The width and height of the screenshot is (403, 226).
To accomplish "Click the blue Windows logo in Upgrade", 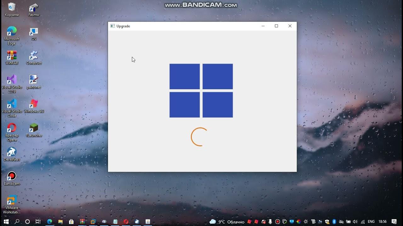I will click(201, 91).
